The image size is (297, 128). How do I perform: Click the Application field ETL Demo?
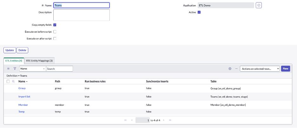pos(226,5)
